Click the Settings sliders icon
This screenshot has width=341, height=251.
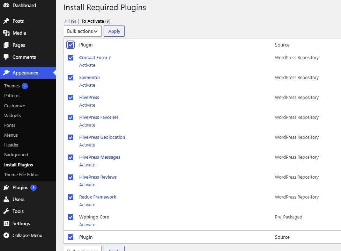coord(6,223)
